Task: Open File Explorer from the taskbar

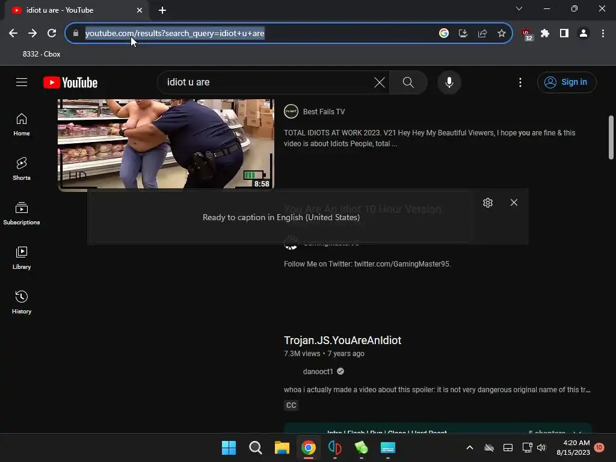Action: [x=282, y=448]
